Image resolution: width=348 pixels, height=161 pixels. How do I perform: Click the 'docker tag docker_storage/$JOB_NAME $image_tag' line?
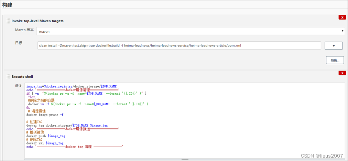coord(67,126)
